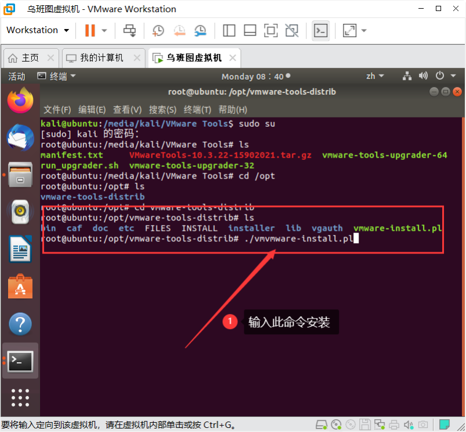This screenshot has width=466, height=432.
Task: Maximize the terminal window
Action: [446, 92]
